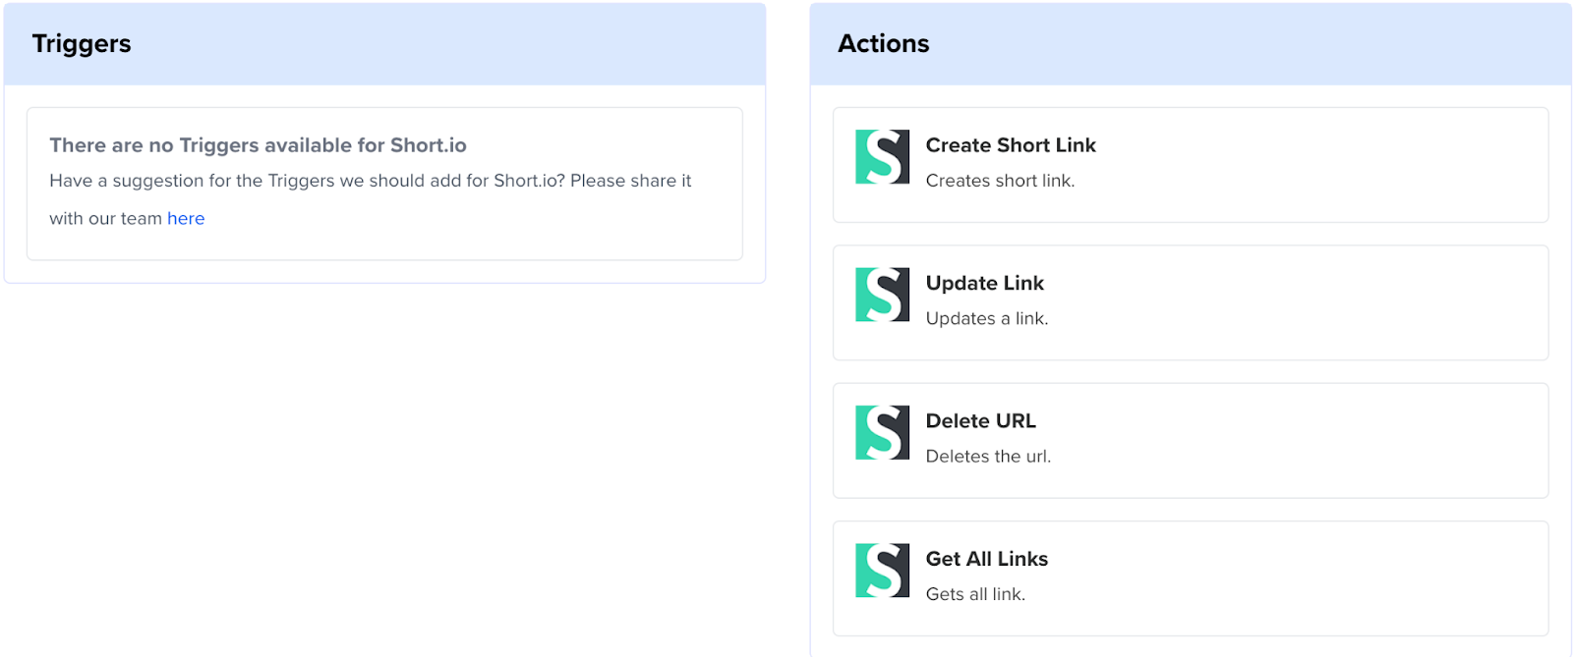The image size is (1573, 657).
Task: Click the 'no Triggers available for Short.io' heading
Action: click(x=258, y=145)
